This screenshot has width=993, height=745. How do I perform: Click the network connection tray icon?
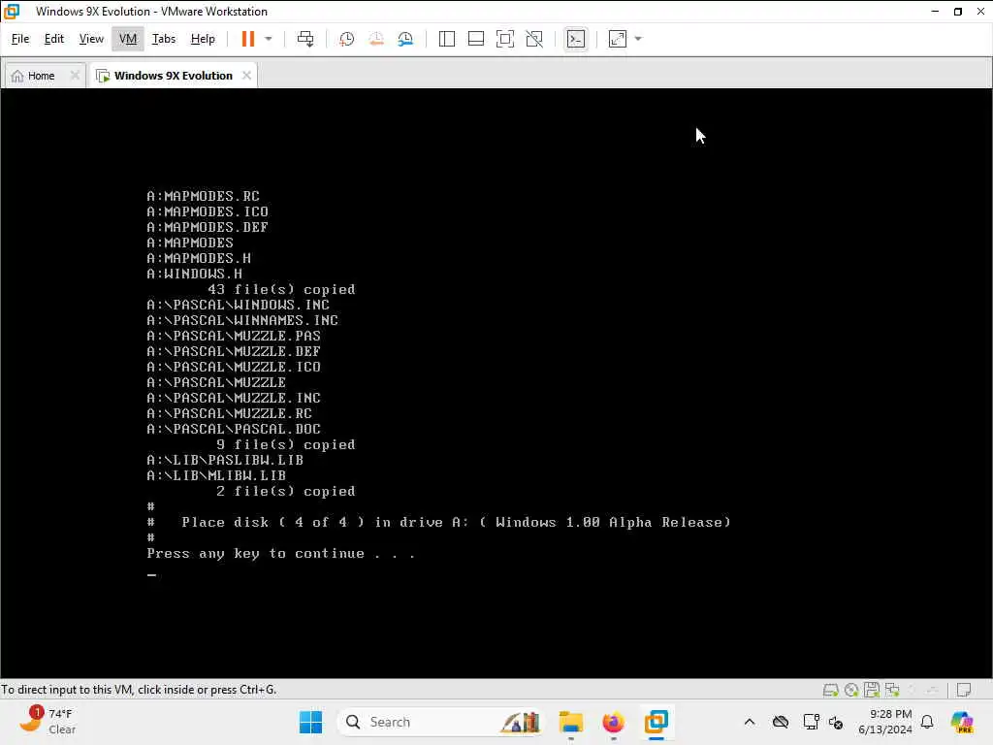point(810,722)
